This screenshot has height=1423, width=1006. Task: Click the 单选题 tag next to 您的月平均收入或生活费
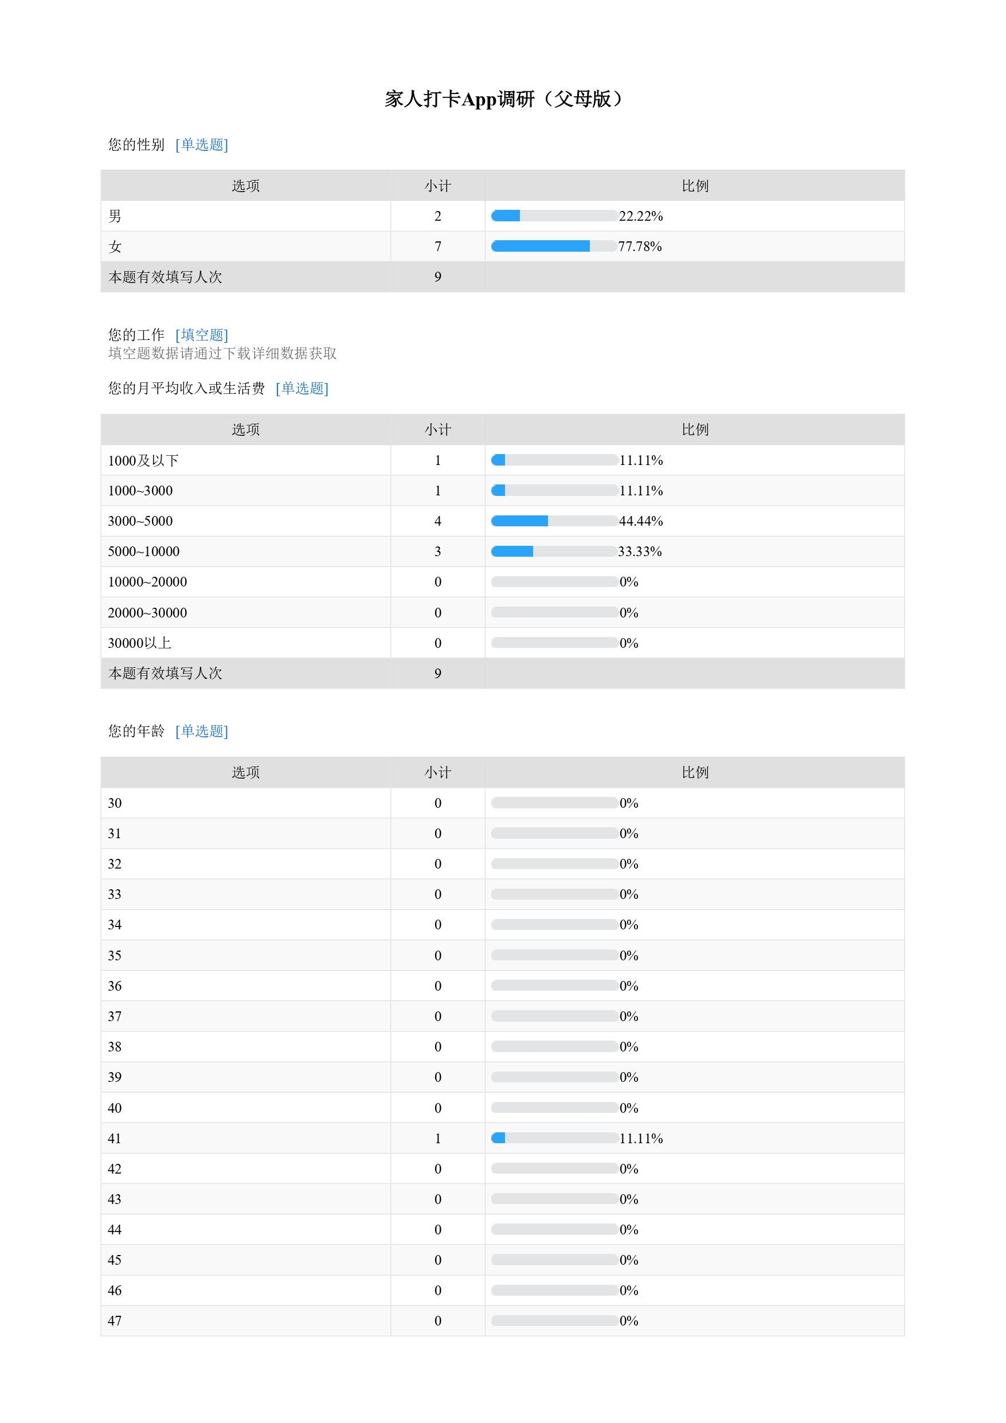click(302, 388)
